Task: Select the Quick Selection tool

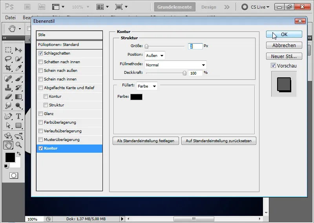Action: click(x=18, y=59)
